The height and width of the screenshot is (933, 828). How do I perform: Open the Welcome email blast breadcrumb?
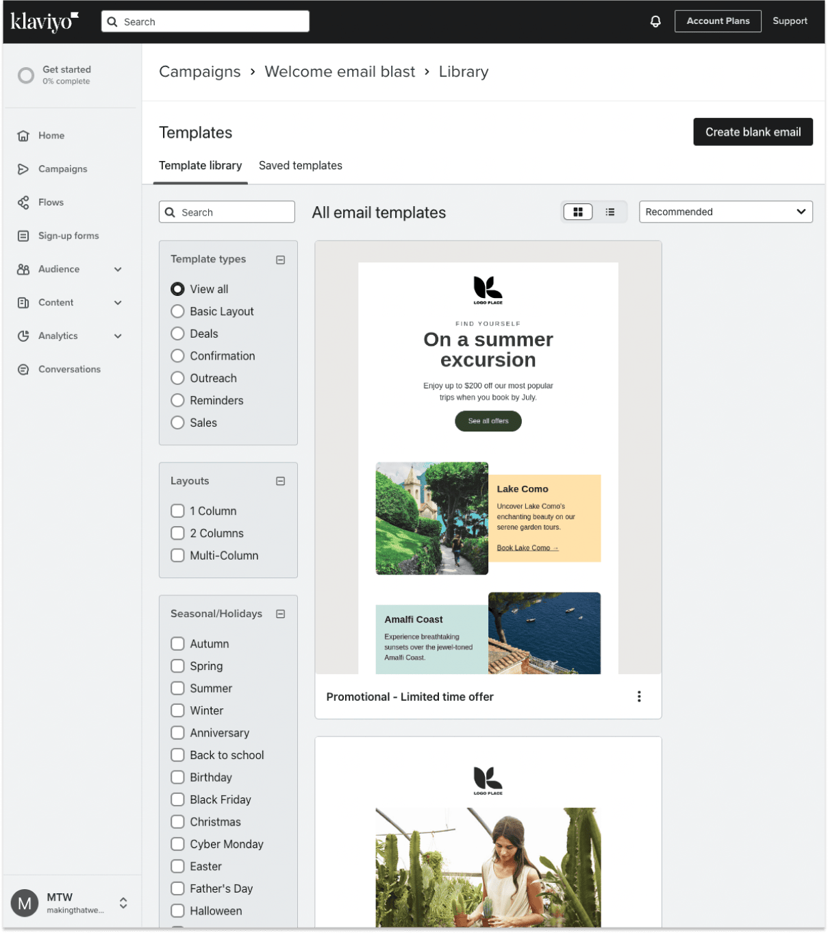[340, 71]
